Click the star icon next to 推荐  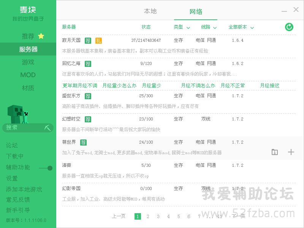click(41, 36)
